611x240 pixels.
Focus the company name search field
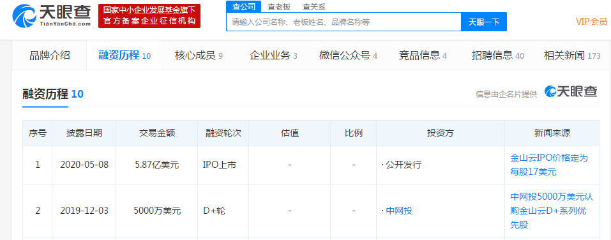343,22
